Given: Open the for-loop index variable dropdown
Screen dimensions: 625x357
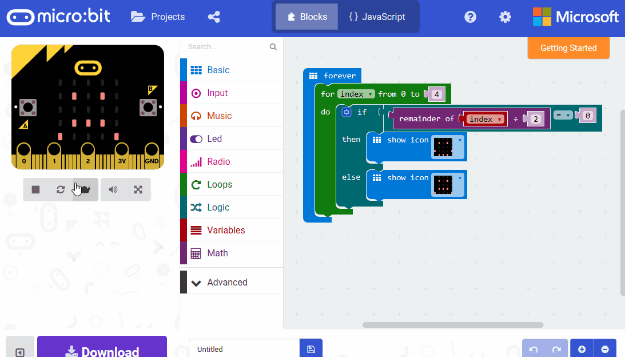Looking at the screenshot, I should 356,94.
